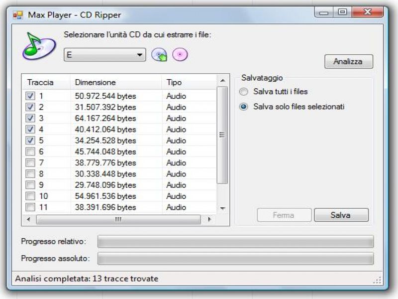Click the 'Progresso assoluto:' label

point(55,259)
